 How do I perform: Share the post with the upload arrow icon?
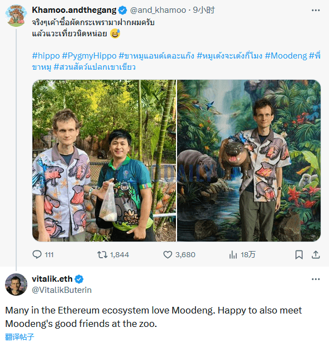[316, 255]
